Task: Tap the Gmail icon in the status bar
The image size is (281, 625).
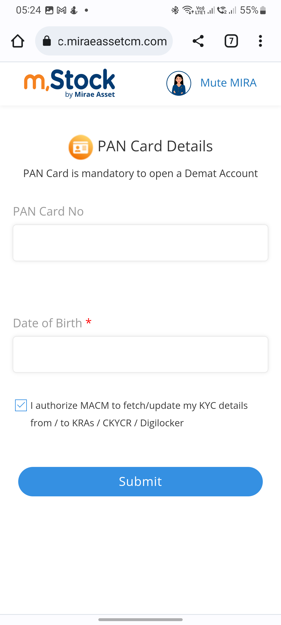Action: click(61, 10)
